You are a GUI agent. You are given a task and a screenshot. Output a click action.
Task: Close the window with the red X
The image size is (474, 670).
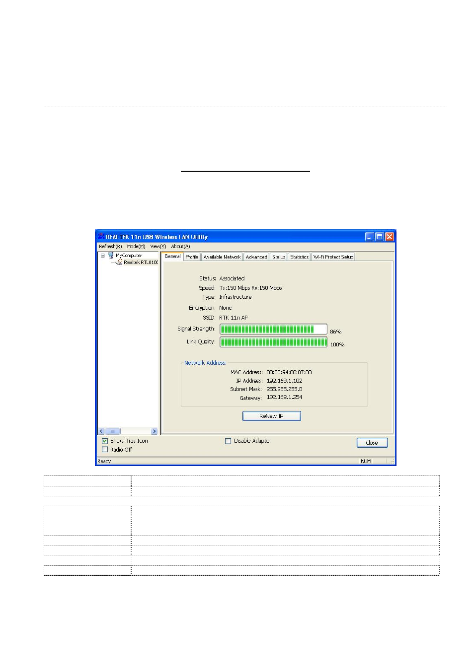[x=390, y=237]
